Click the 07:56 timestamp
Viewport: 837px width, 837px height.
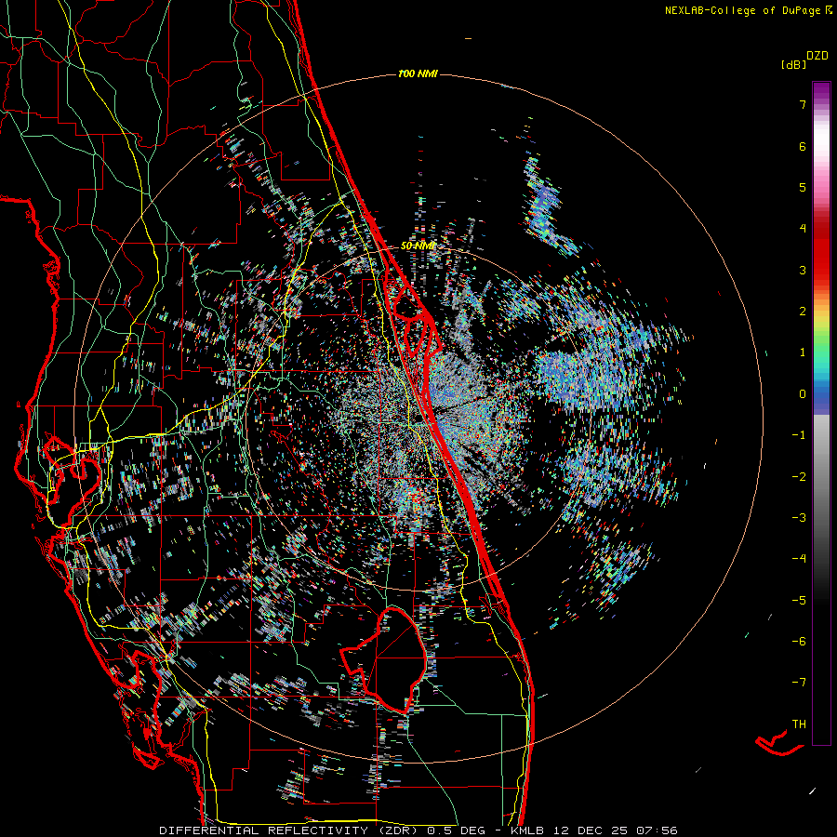[x=657, y=830]
